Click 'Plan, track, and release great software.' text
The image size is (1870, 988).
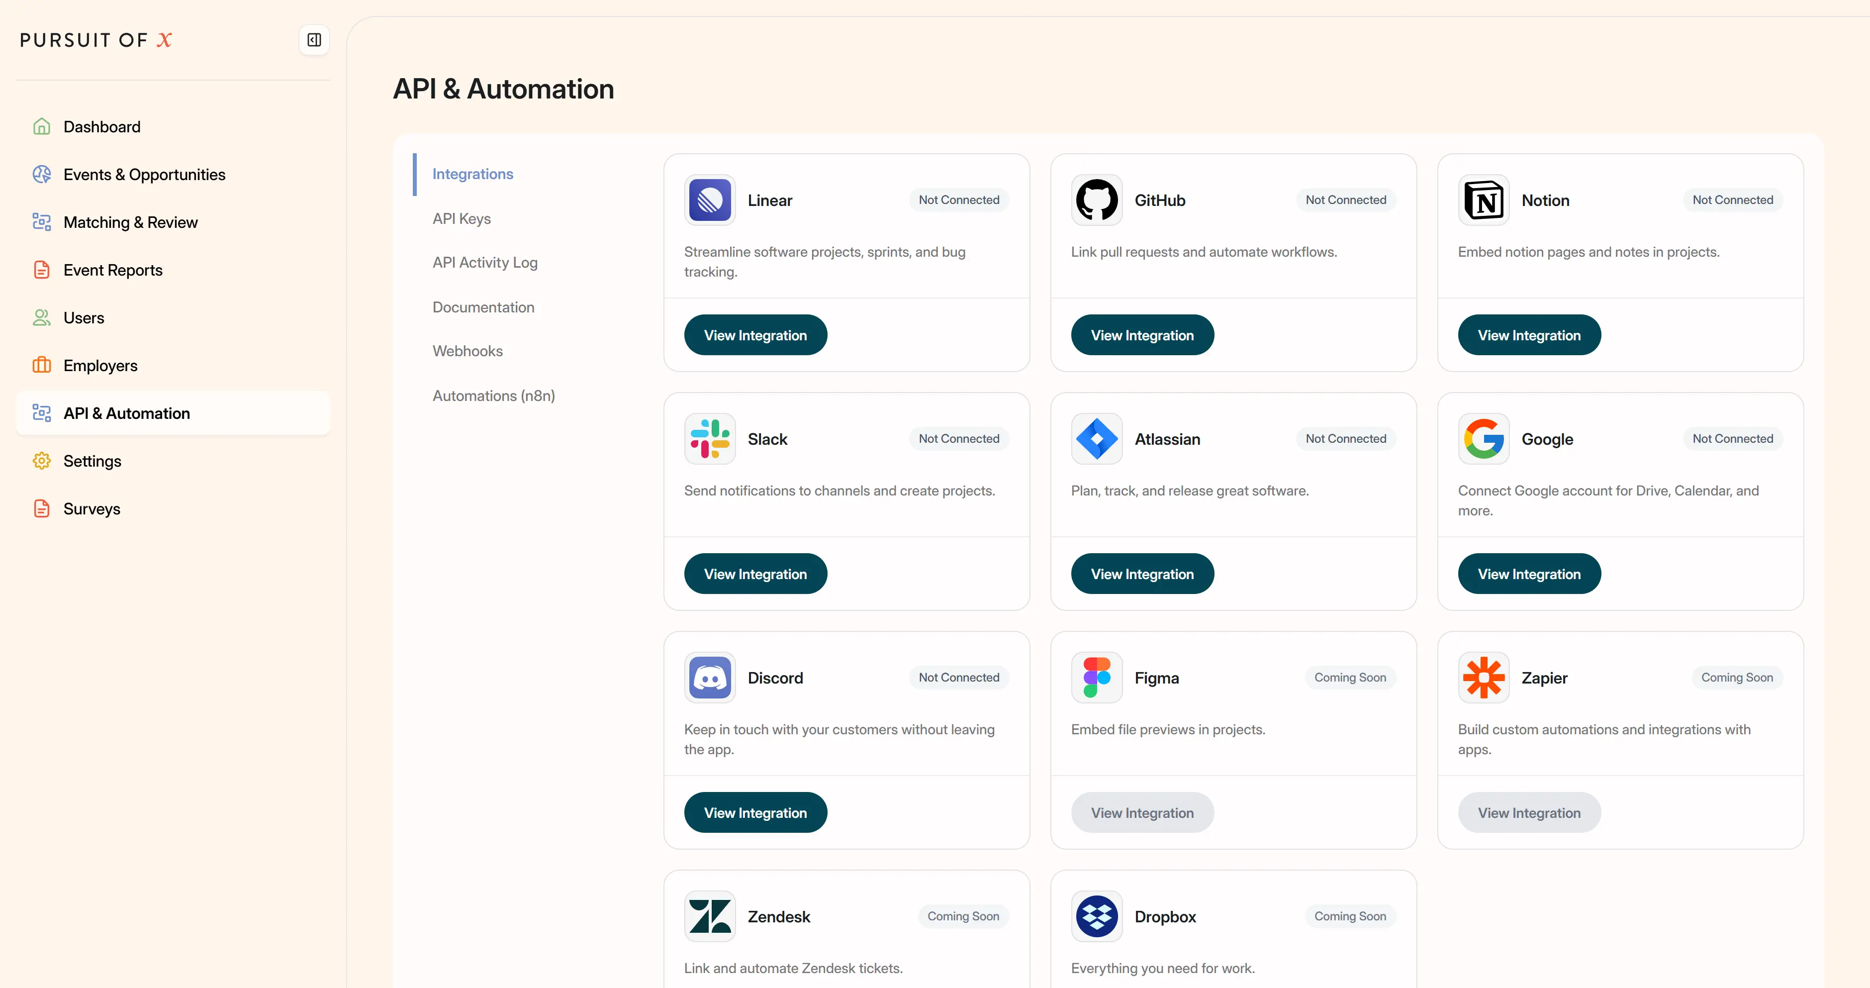click(1190, 491)
